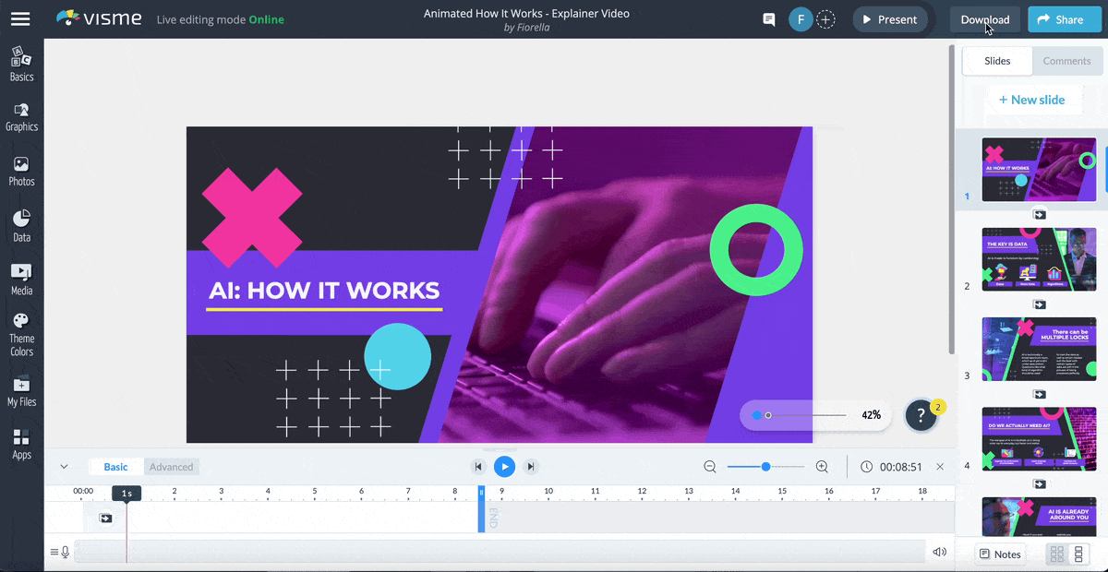Image resolution: width=1108 pixels, height=572 pixels.
Task: Switch to the Comments tab
Action: pyautogui.click(x=1067, y=61)
